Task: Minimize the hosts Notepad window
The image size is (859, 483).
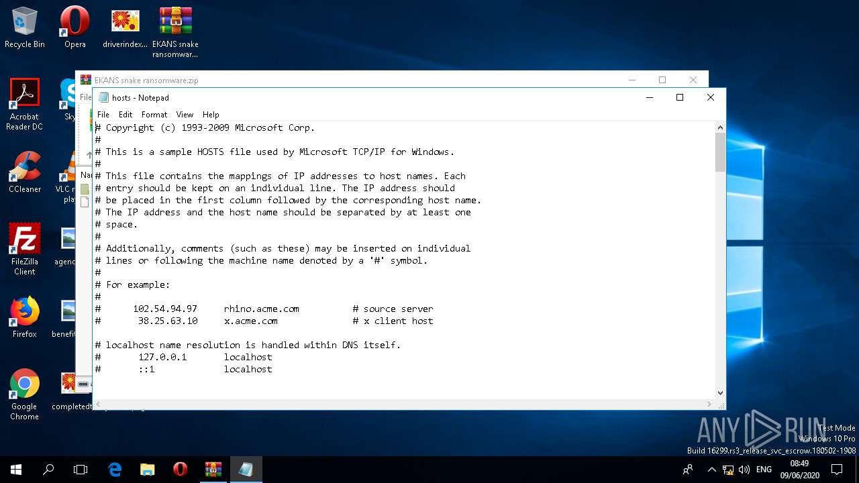Action: pyautogui.click(x=649, y=97)
